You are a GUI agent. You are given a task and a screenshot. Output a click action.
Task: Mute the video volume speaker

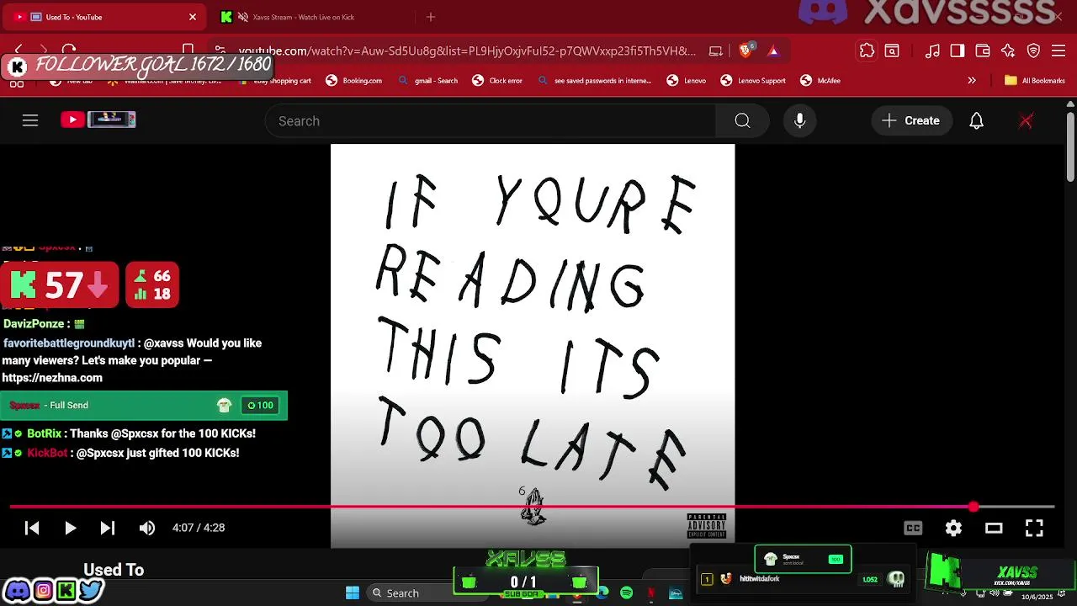click(x=147, y=528)
